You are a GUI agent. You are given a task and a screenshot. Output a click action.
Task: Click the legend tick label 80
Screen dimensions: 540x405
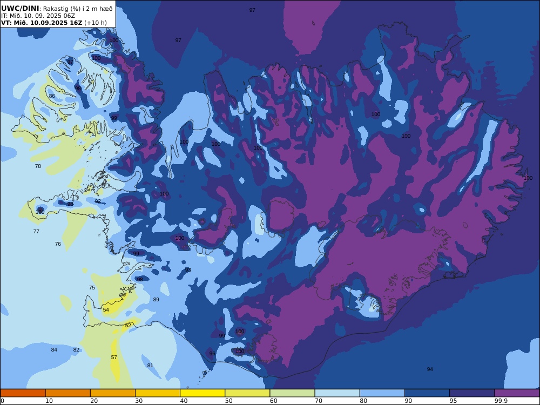tap(363, 401)
